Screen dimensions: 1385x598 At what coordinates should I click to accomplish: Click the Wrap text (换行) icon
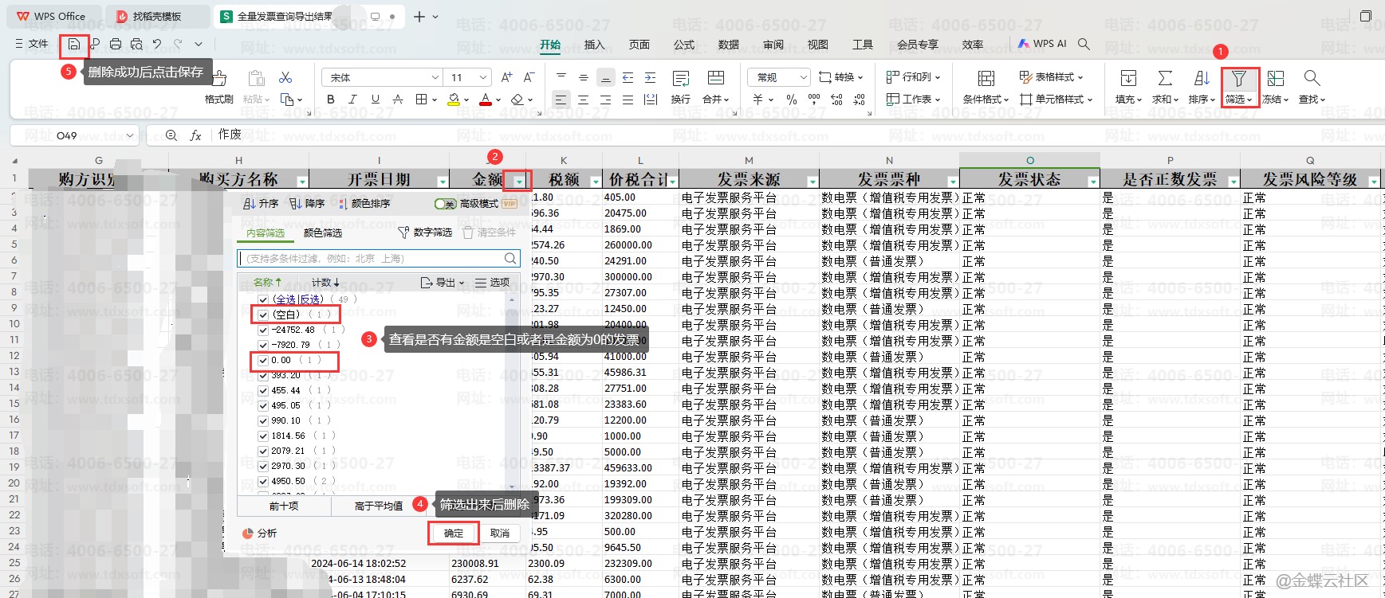click(680, 79)
